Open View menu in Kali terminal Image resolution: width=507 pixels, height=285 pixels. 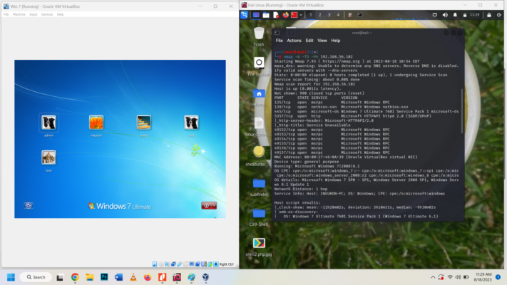point(322,41)
